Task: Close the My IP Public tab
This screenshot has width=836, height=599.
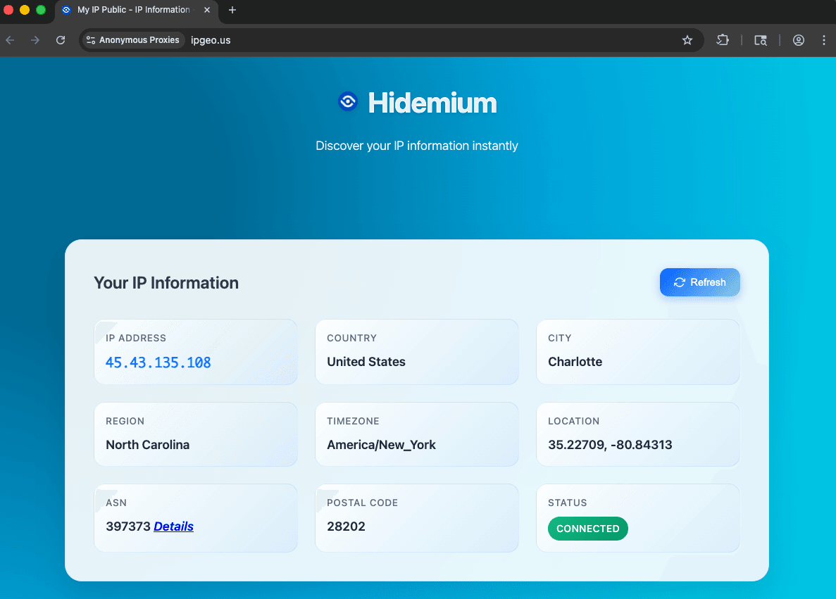Action: 206,10
